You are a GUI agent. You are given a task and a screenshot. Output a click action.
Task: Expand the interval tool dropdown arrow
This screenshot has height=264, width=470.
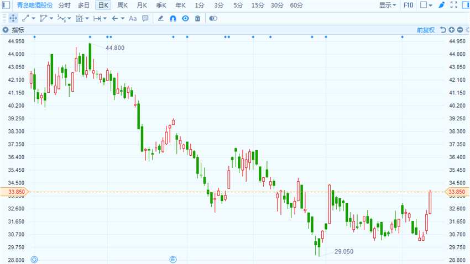pos(105,19)
